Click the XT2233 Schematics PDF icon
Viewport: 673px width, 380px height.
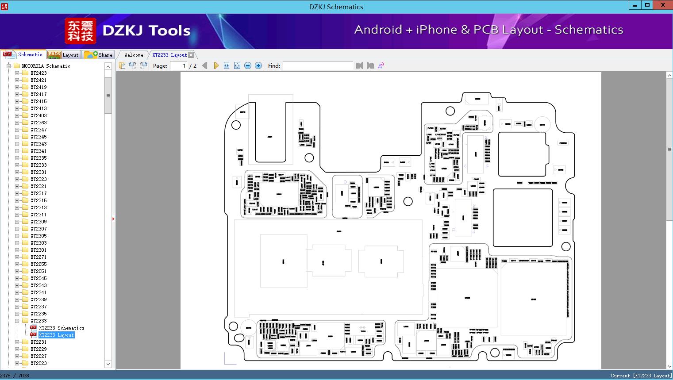point(33,328)
